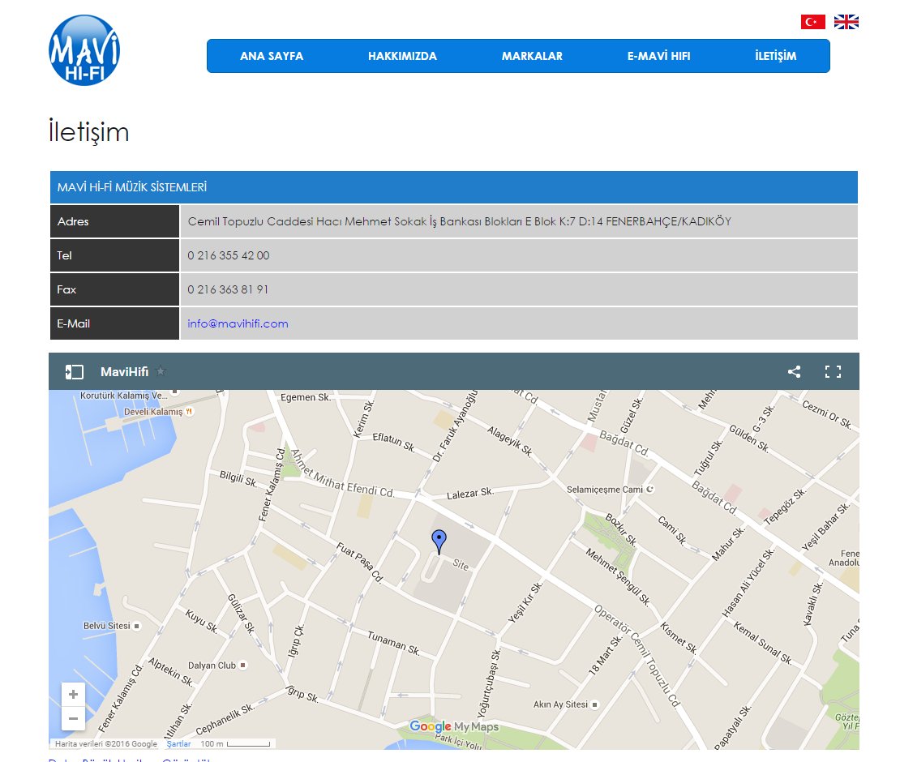Share the MaviHifi map
Image resolution: width=900 pixels, height=762 pixels.
(x=795, y=372)
